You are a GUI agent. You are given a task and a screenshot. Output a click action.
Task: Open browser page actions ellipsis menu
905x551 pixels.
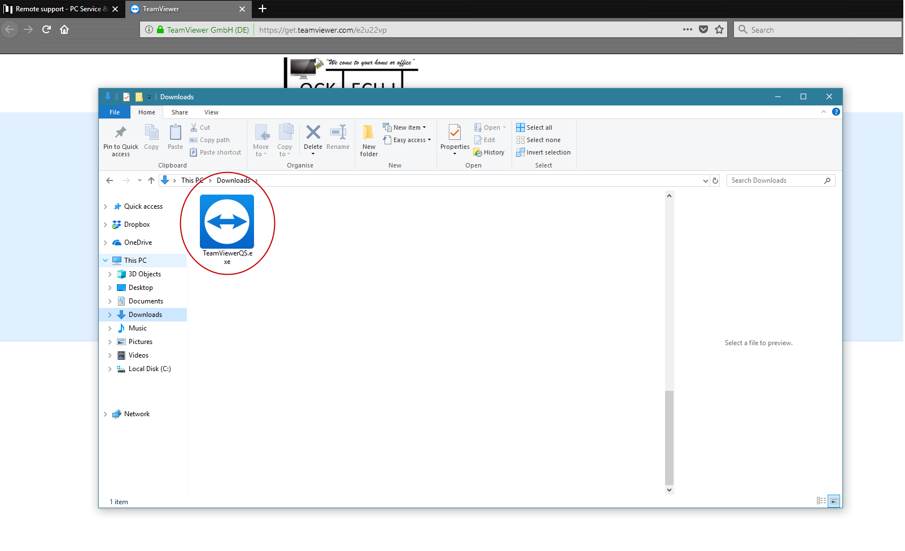point(688,29)
